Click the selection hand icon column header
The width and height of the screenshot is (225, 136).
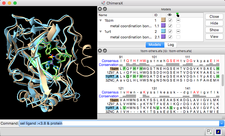point(178,15)
